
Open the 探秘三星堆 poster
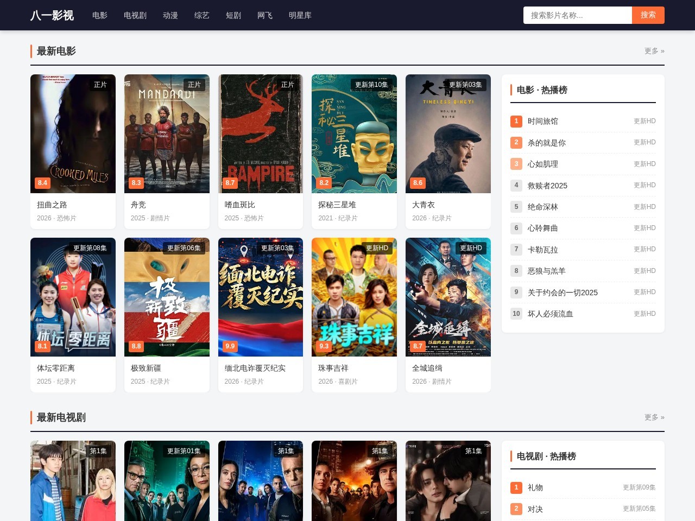[354, 134]
